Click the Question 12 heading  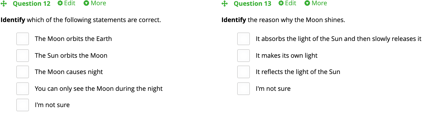(x=32, y=4)
